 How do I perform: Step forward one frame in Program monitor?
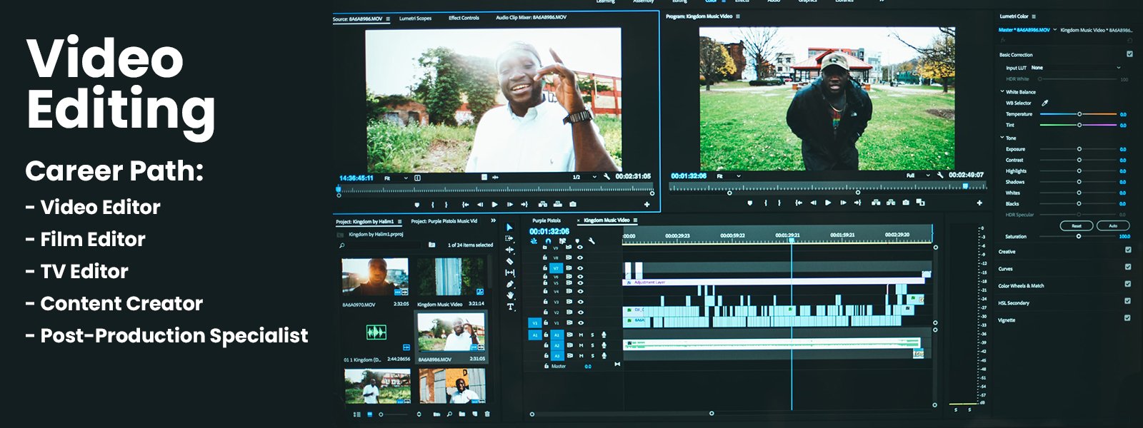click(x=843, y=203)
